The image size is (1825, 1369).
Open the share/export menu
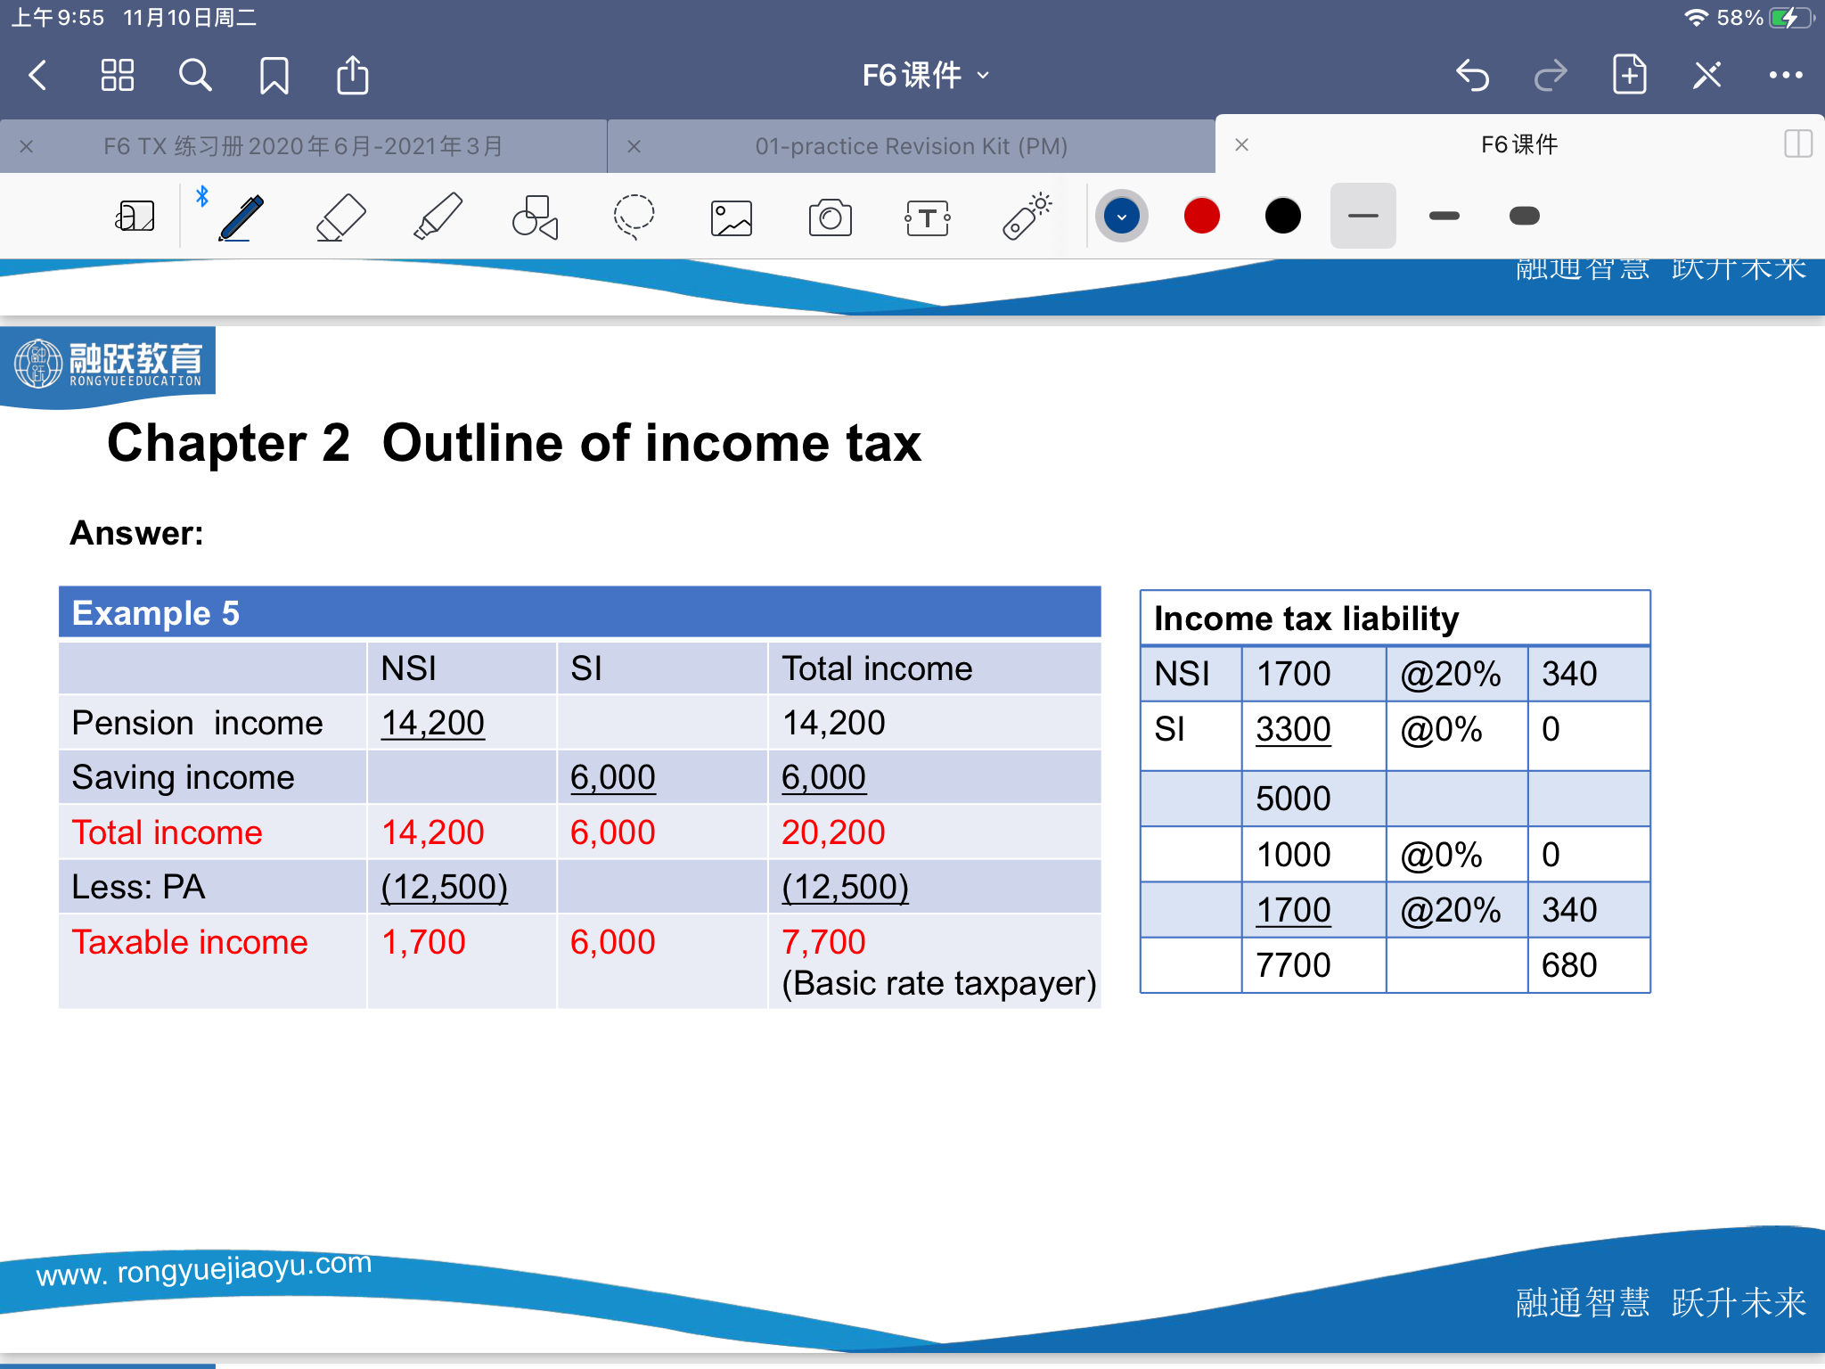[x=352, y=75]
